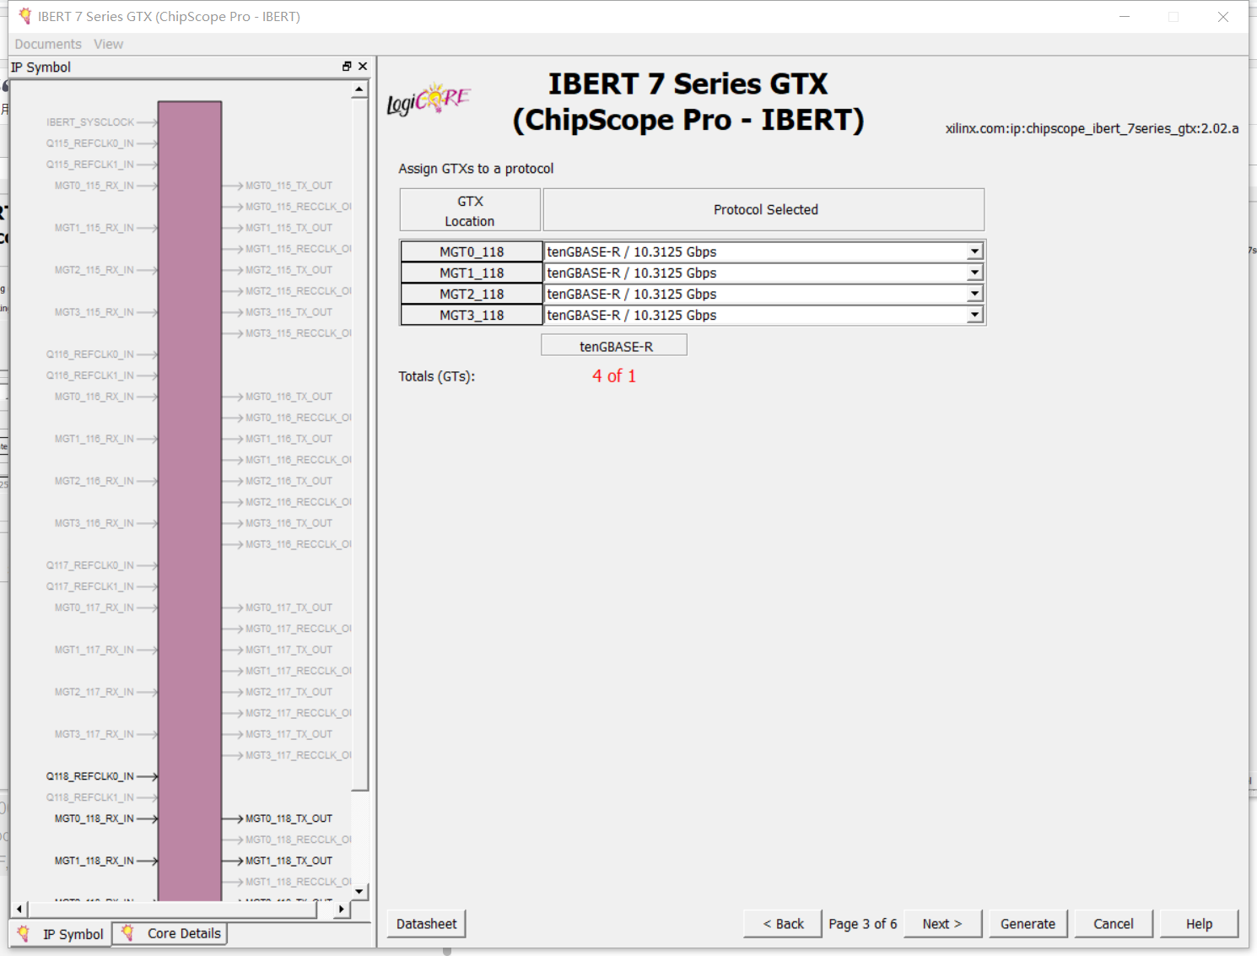The image size is (1257, 956).
Task: Click scroll down arrow in IP Symbol panel
Action: tap(360, 892)
